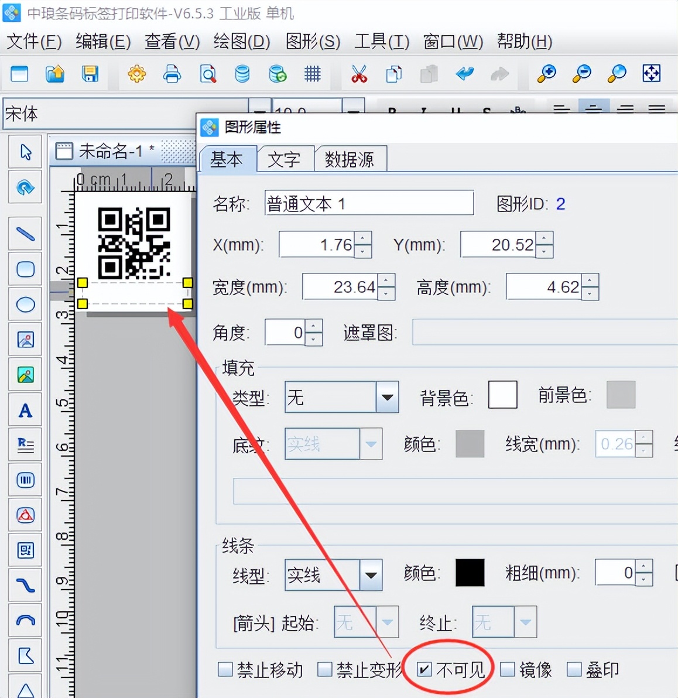Open the 帮助(H) menu
The height and width of the screenshot is (698, 678).
point(524,42)
